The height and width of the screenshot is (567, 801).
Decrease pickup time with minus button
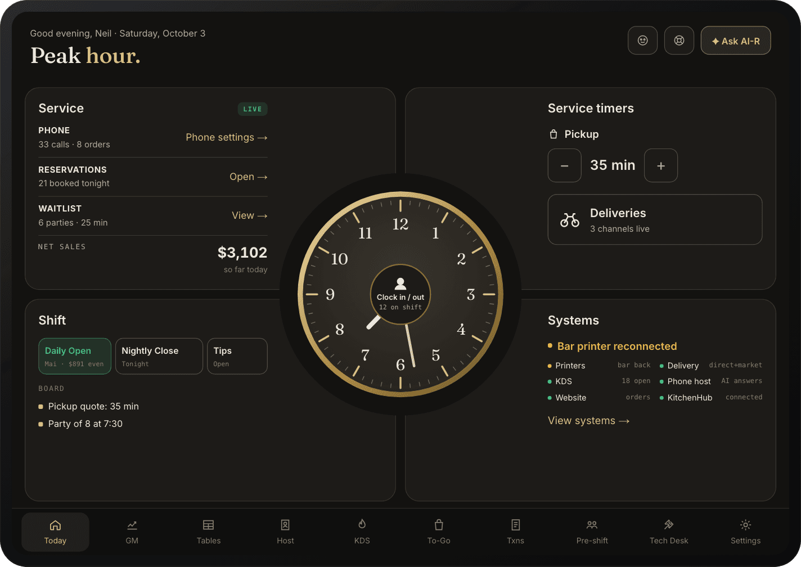(x=565, y=165)
